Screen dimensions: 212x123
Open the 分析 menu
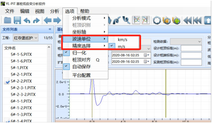pos(54,11)
